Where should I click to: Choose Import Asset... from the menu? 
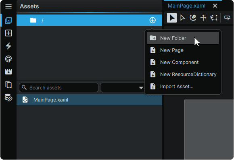183,87
